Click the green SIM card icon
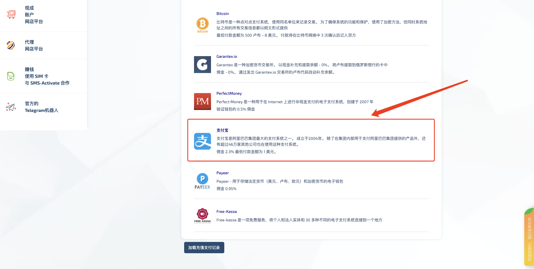Screen dimensions: 534x269 pos(11,76)
